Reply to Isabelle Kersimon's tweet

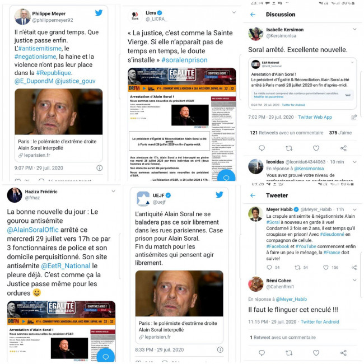(262, 148)
